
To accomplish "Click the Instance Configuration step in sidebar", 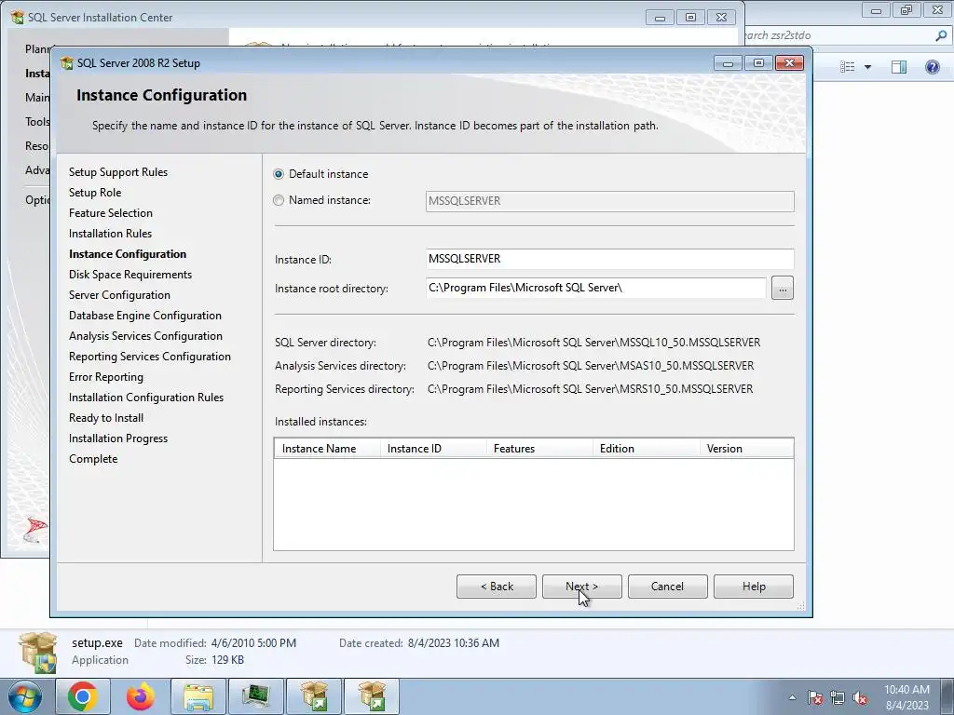I will tap(128, 254).
